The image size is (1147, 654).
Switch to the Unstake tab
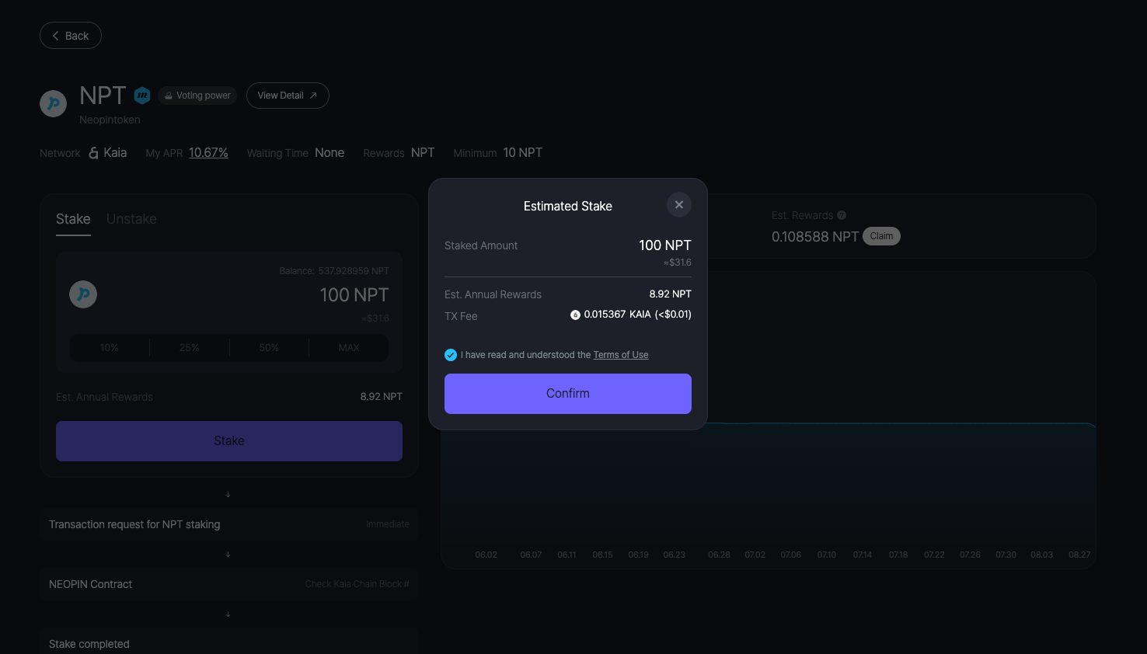point(131,219)
